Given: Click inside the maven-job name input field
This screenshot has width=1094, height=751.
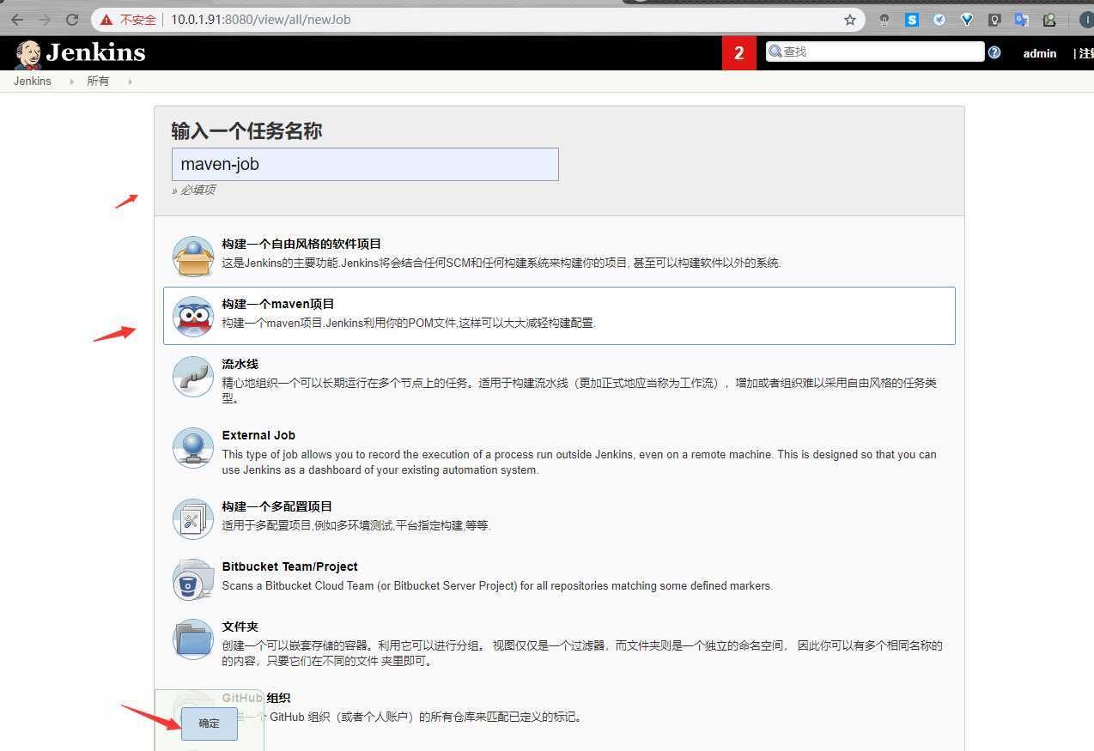Looking at the screenshot, I should (x=364, y=164).
